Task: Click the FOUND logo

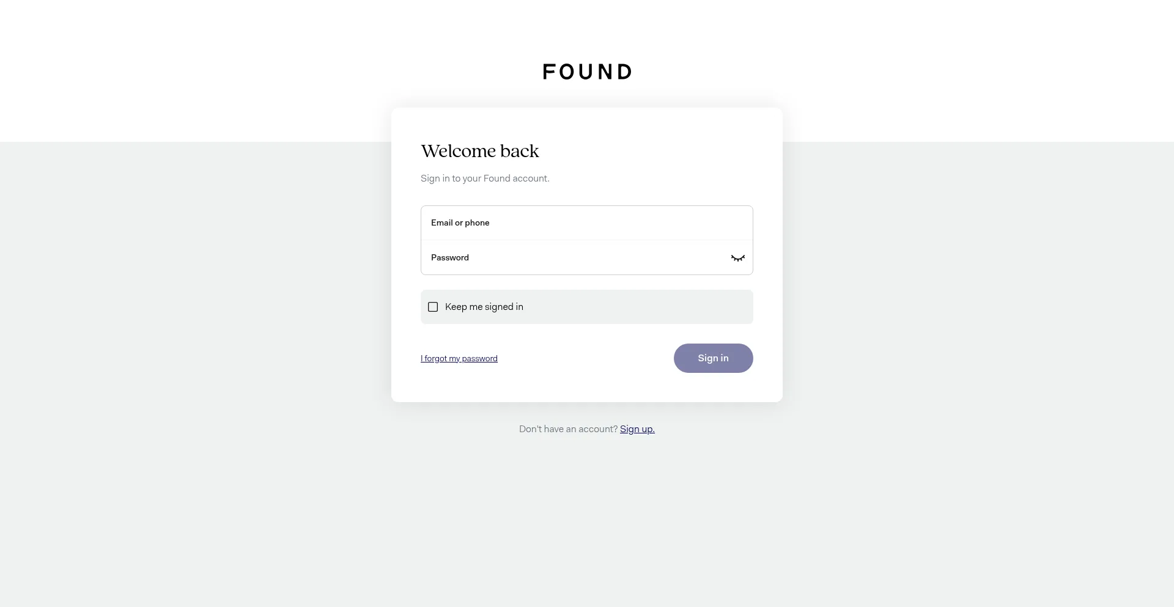Action: click(587, 72)
